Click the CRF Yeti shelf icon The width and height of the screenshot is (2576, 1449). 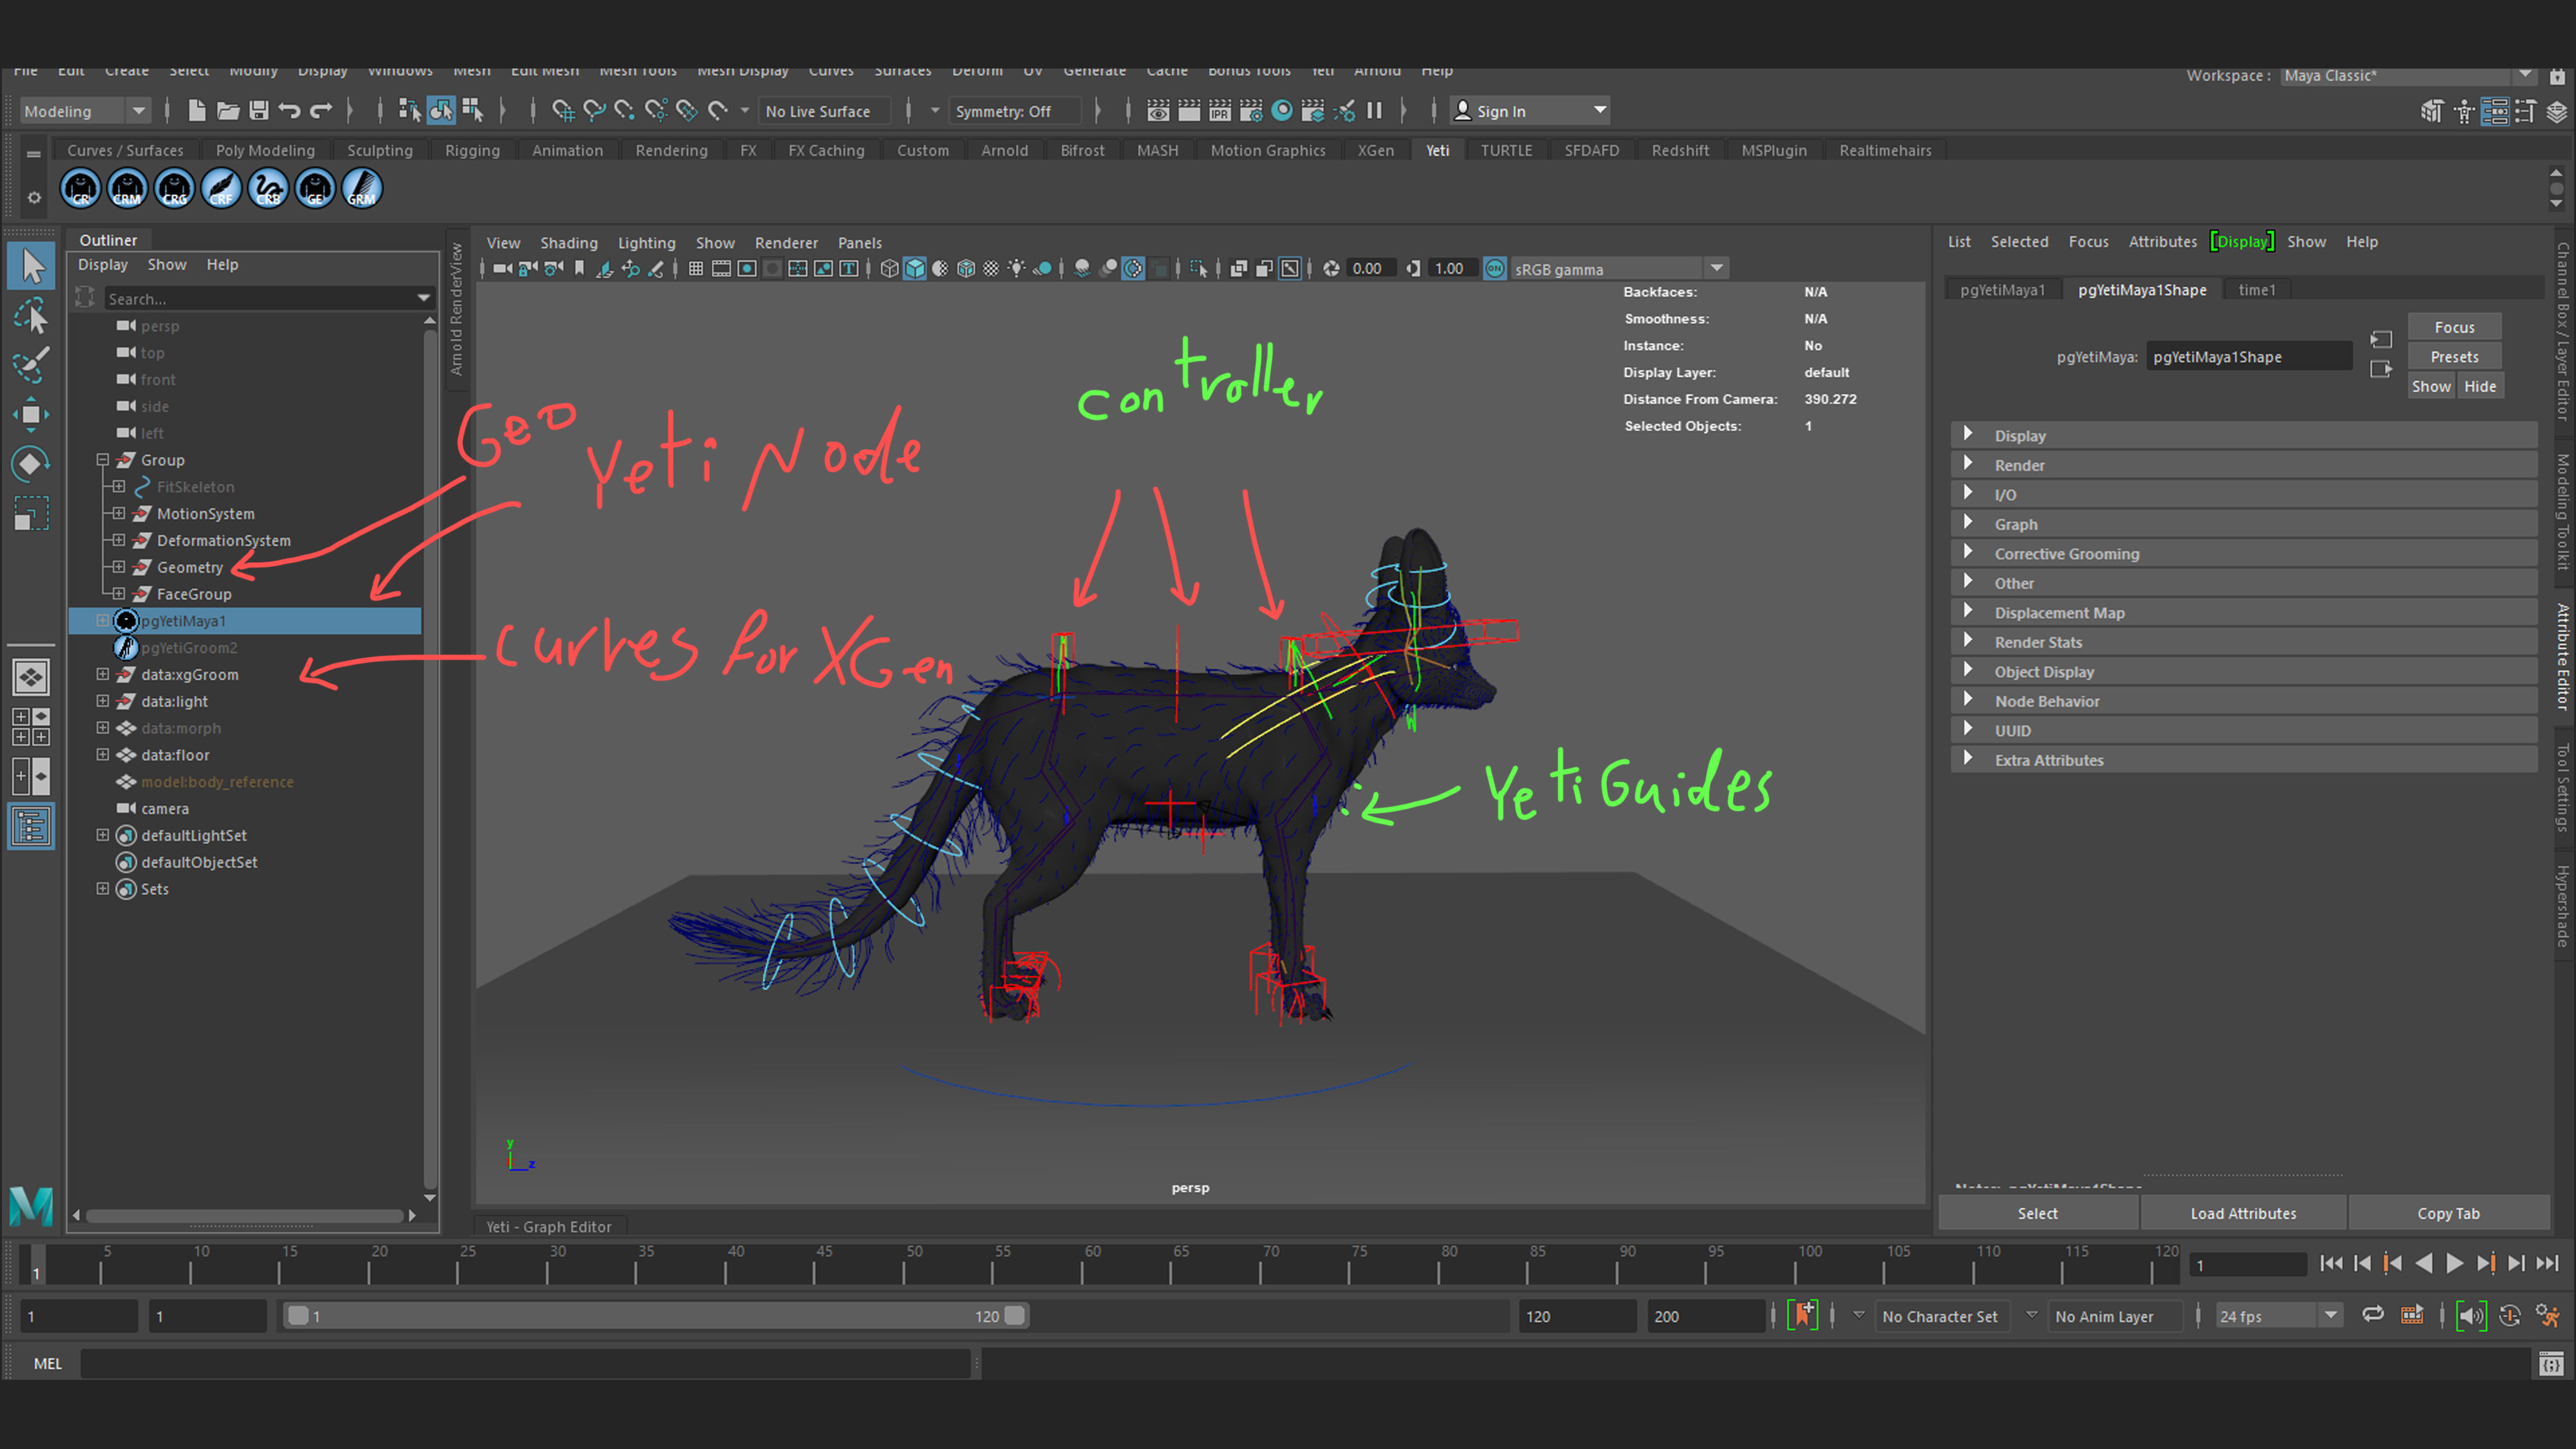[x=221, y=188]
